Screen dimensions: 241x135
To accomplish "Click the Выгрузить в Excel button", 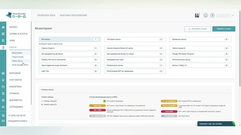I will 197,29.
